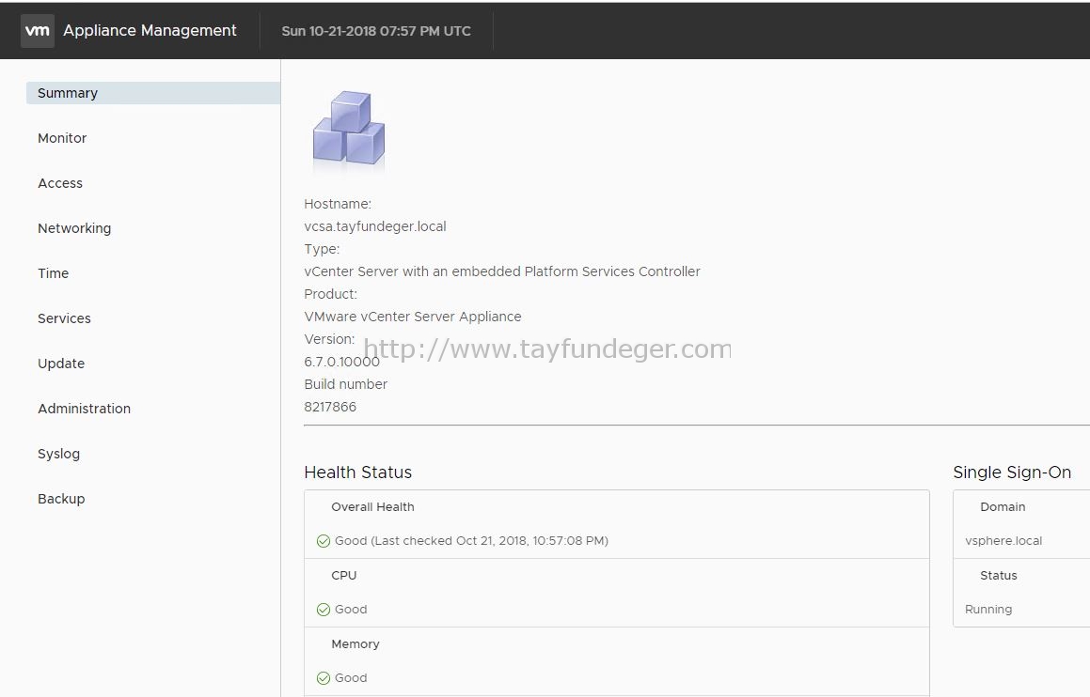Click the embedded Platform Services Controller type text
The image size is (1090, 697).
click(502, 271)
